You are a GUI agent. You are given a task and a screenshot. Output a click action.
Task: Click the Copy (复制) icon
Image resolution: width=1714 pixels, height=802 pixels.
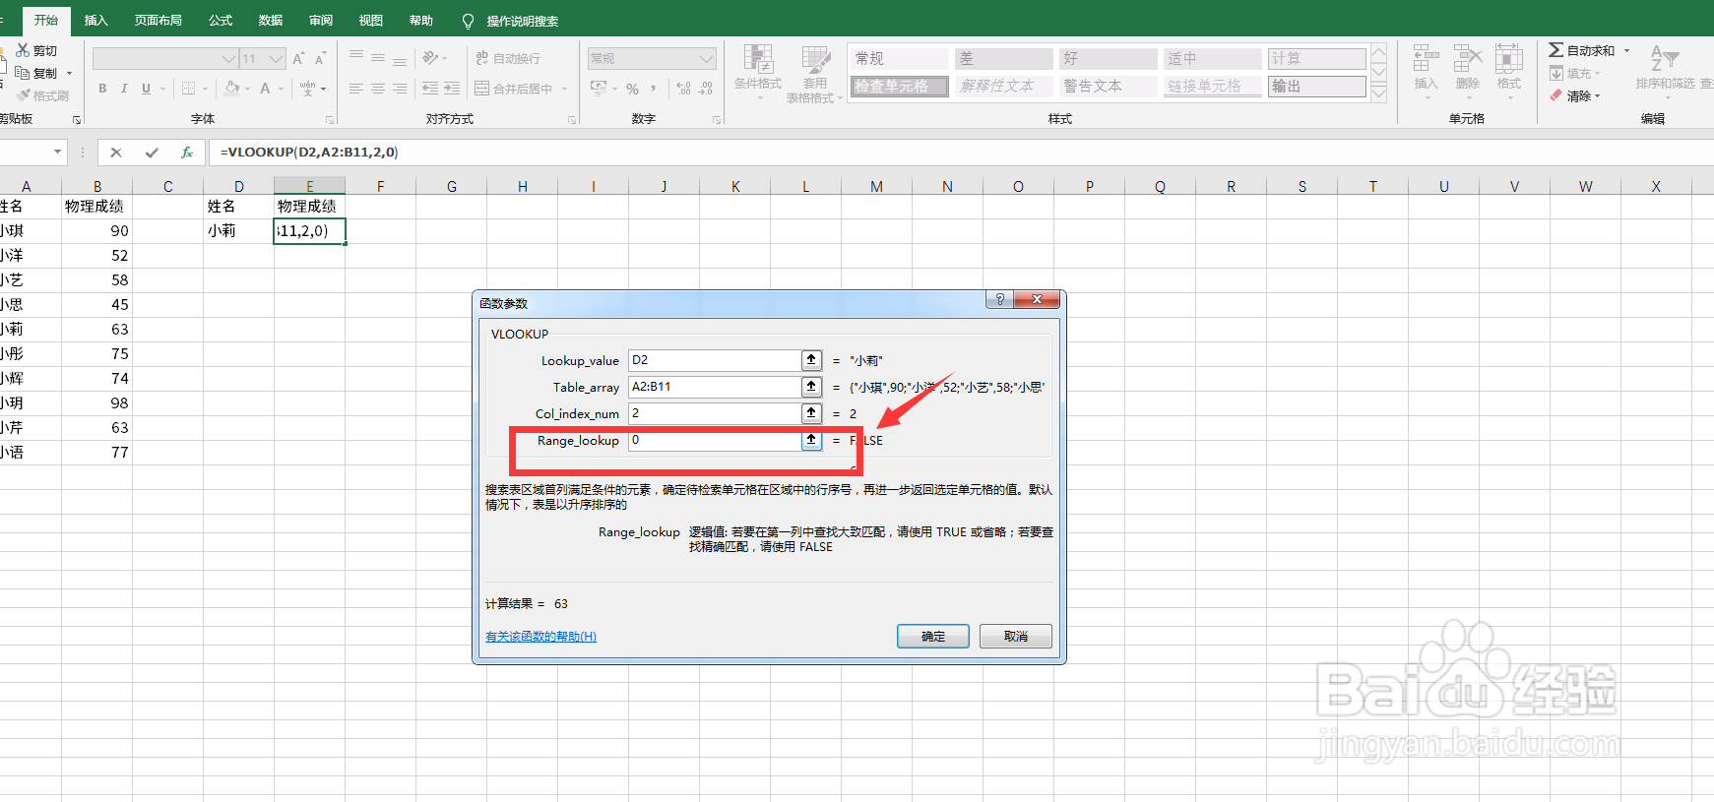coord(23,73)
